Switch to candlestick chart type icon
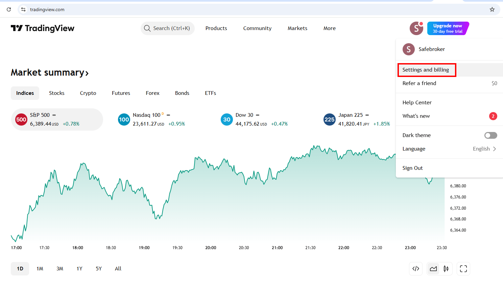 446,269
